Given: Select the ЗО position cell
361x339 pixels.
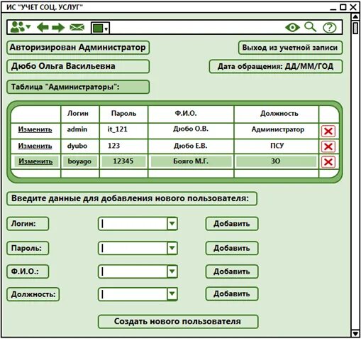Looking at the screenshot, I should [x=276, y=161].
